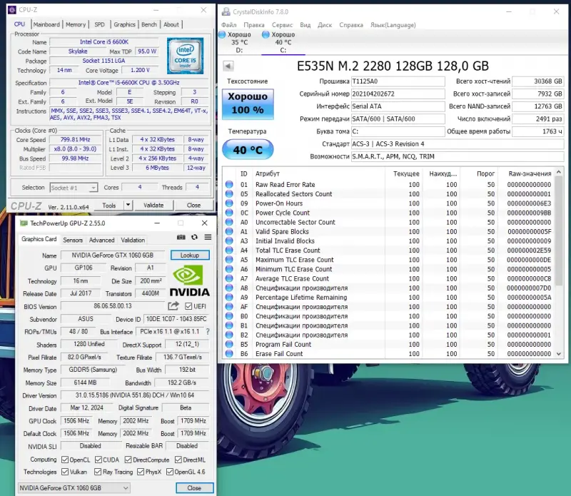Open the CPU-Z Socket #1 selection dropdown
Screen dimensions: 571x496
pyautogui.click(x=74, y=188)
